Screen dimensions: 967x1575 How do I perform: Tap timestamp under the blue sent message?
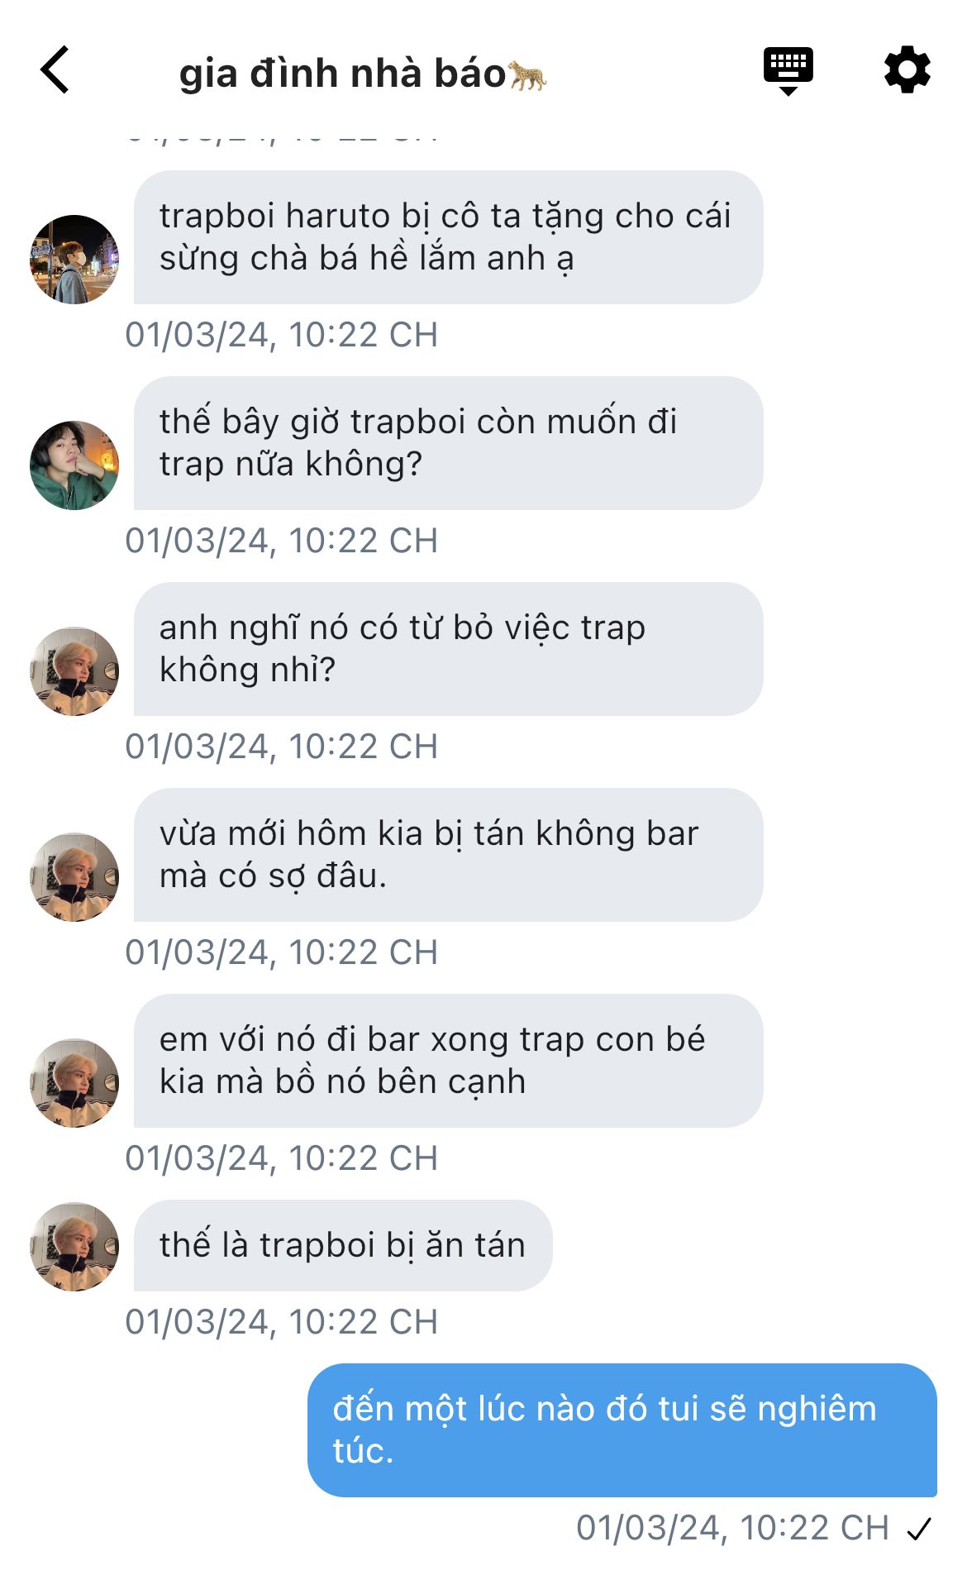[x=732, y=1528]
